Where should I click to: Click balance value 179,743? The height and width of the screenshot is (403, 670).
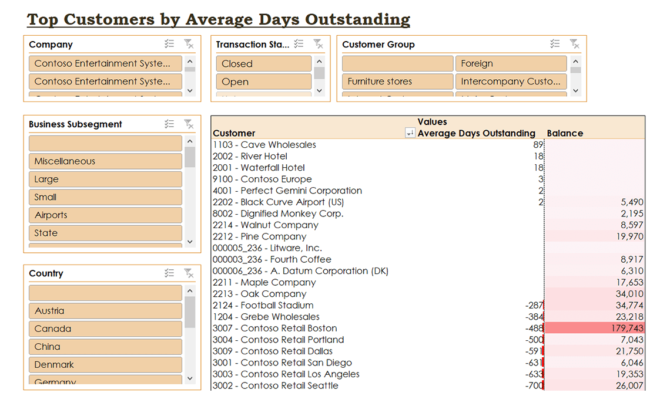point(627,329)
